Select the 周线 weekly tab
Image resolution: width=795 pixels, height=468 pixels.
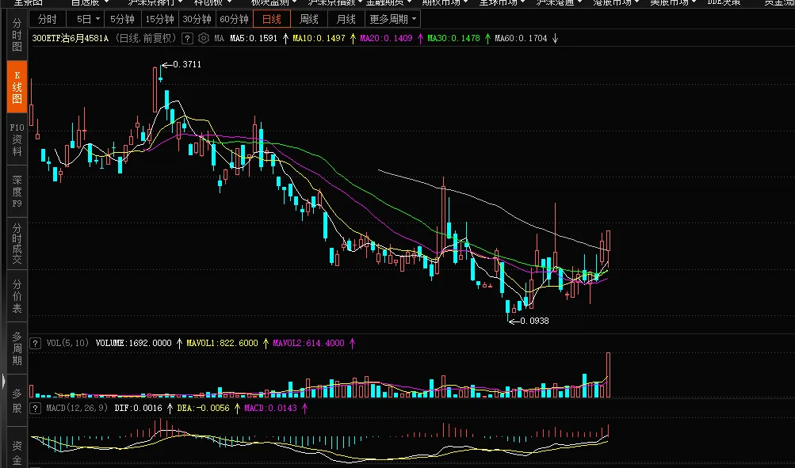309,19
